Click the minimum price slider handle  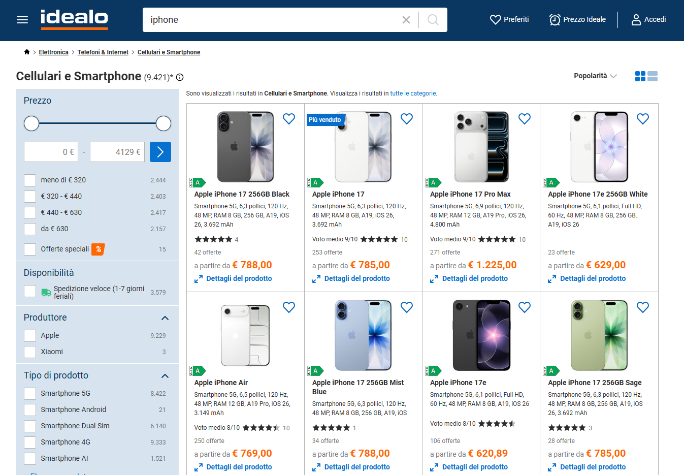coord(31,123)
